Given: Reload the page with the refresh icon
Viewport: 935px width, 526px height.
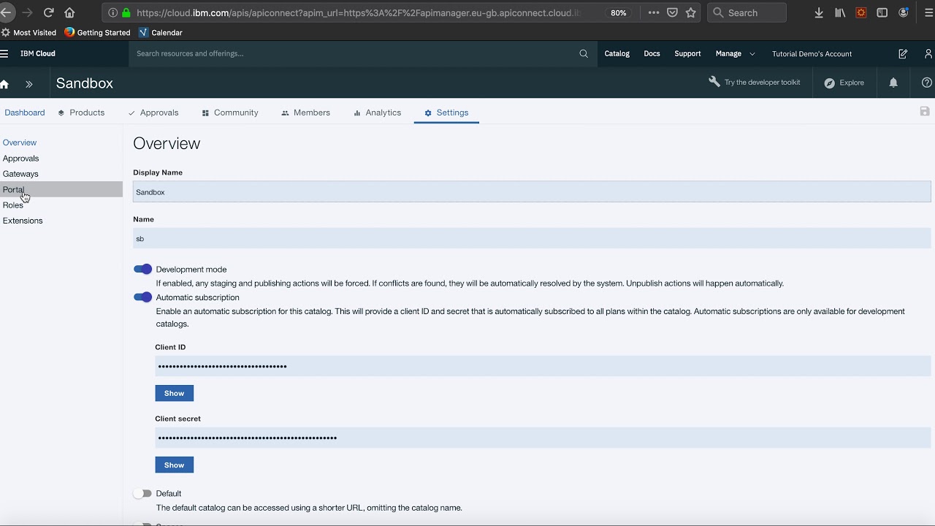Looking at the screenshot, I should [49, 12].
